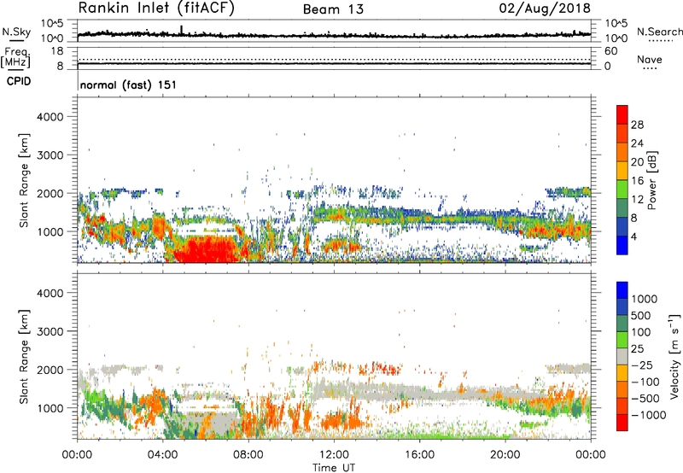Click the '04:00' time tick label
This screenshot has height=473, width=683.
[162, 455]
